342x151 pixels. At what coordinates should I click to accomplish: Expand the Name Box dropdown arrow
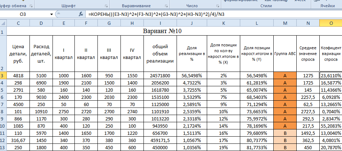pyautogui.click(x=51, y=14)
